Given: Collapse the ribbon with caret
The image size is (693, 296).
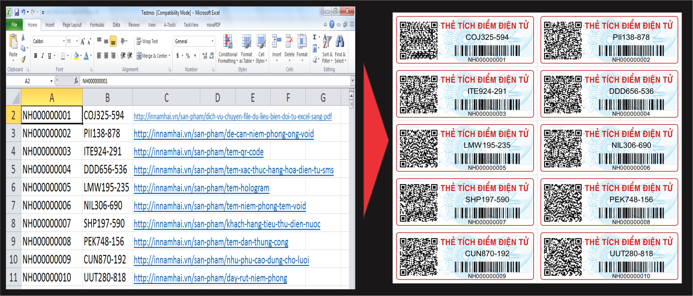Looking at the screenshot, I should tap(325, 25).
